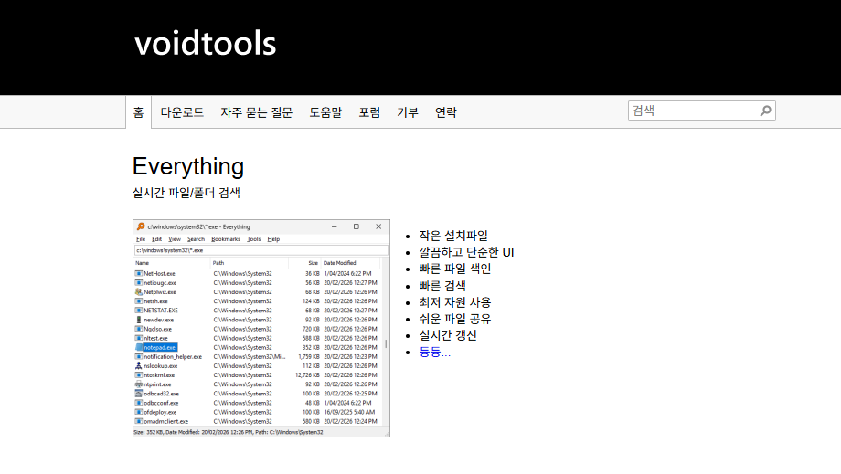841x474 pixels.
Task: Click the voidtools site logo
Action: click(x=205, y=44)
